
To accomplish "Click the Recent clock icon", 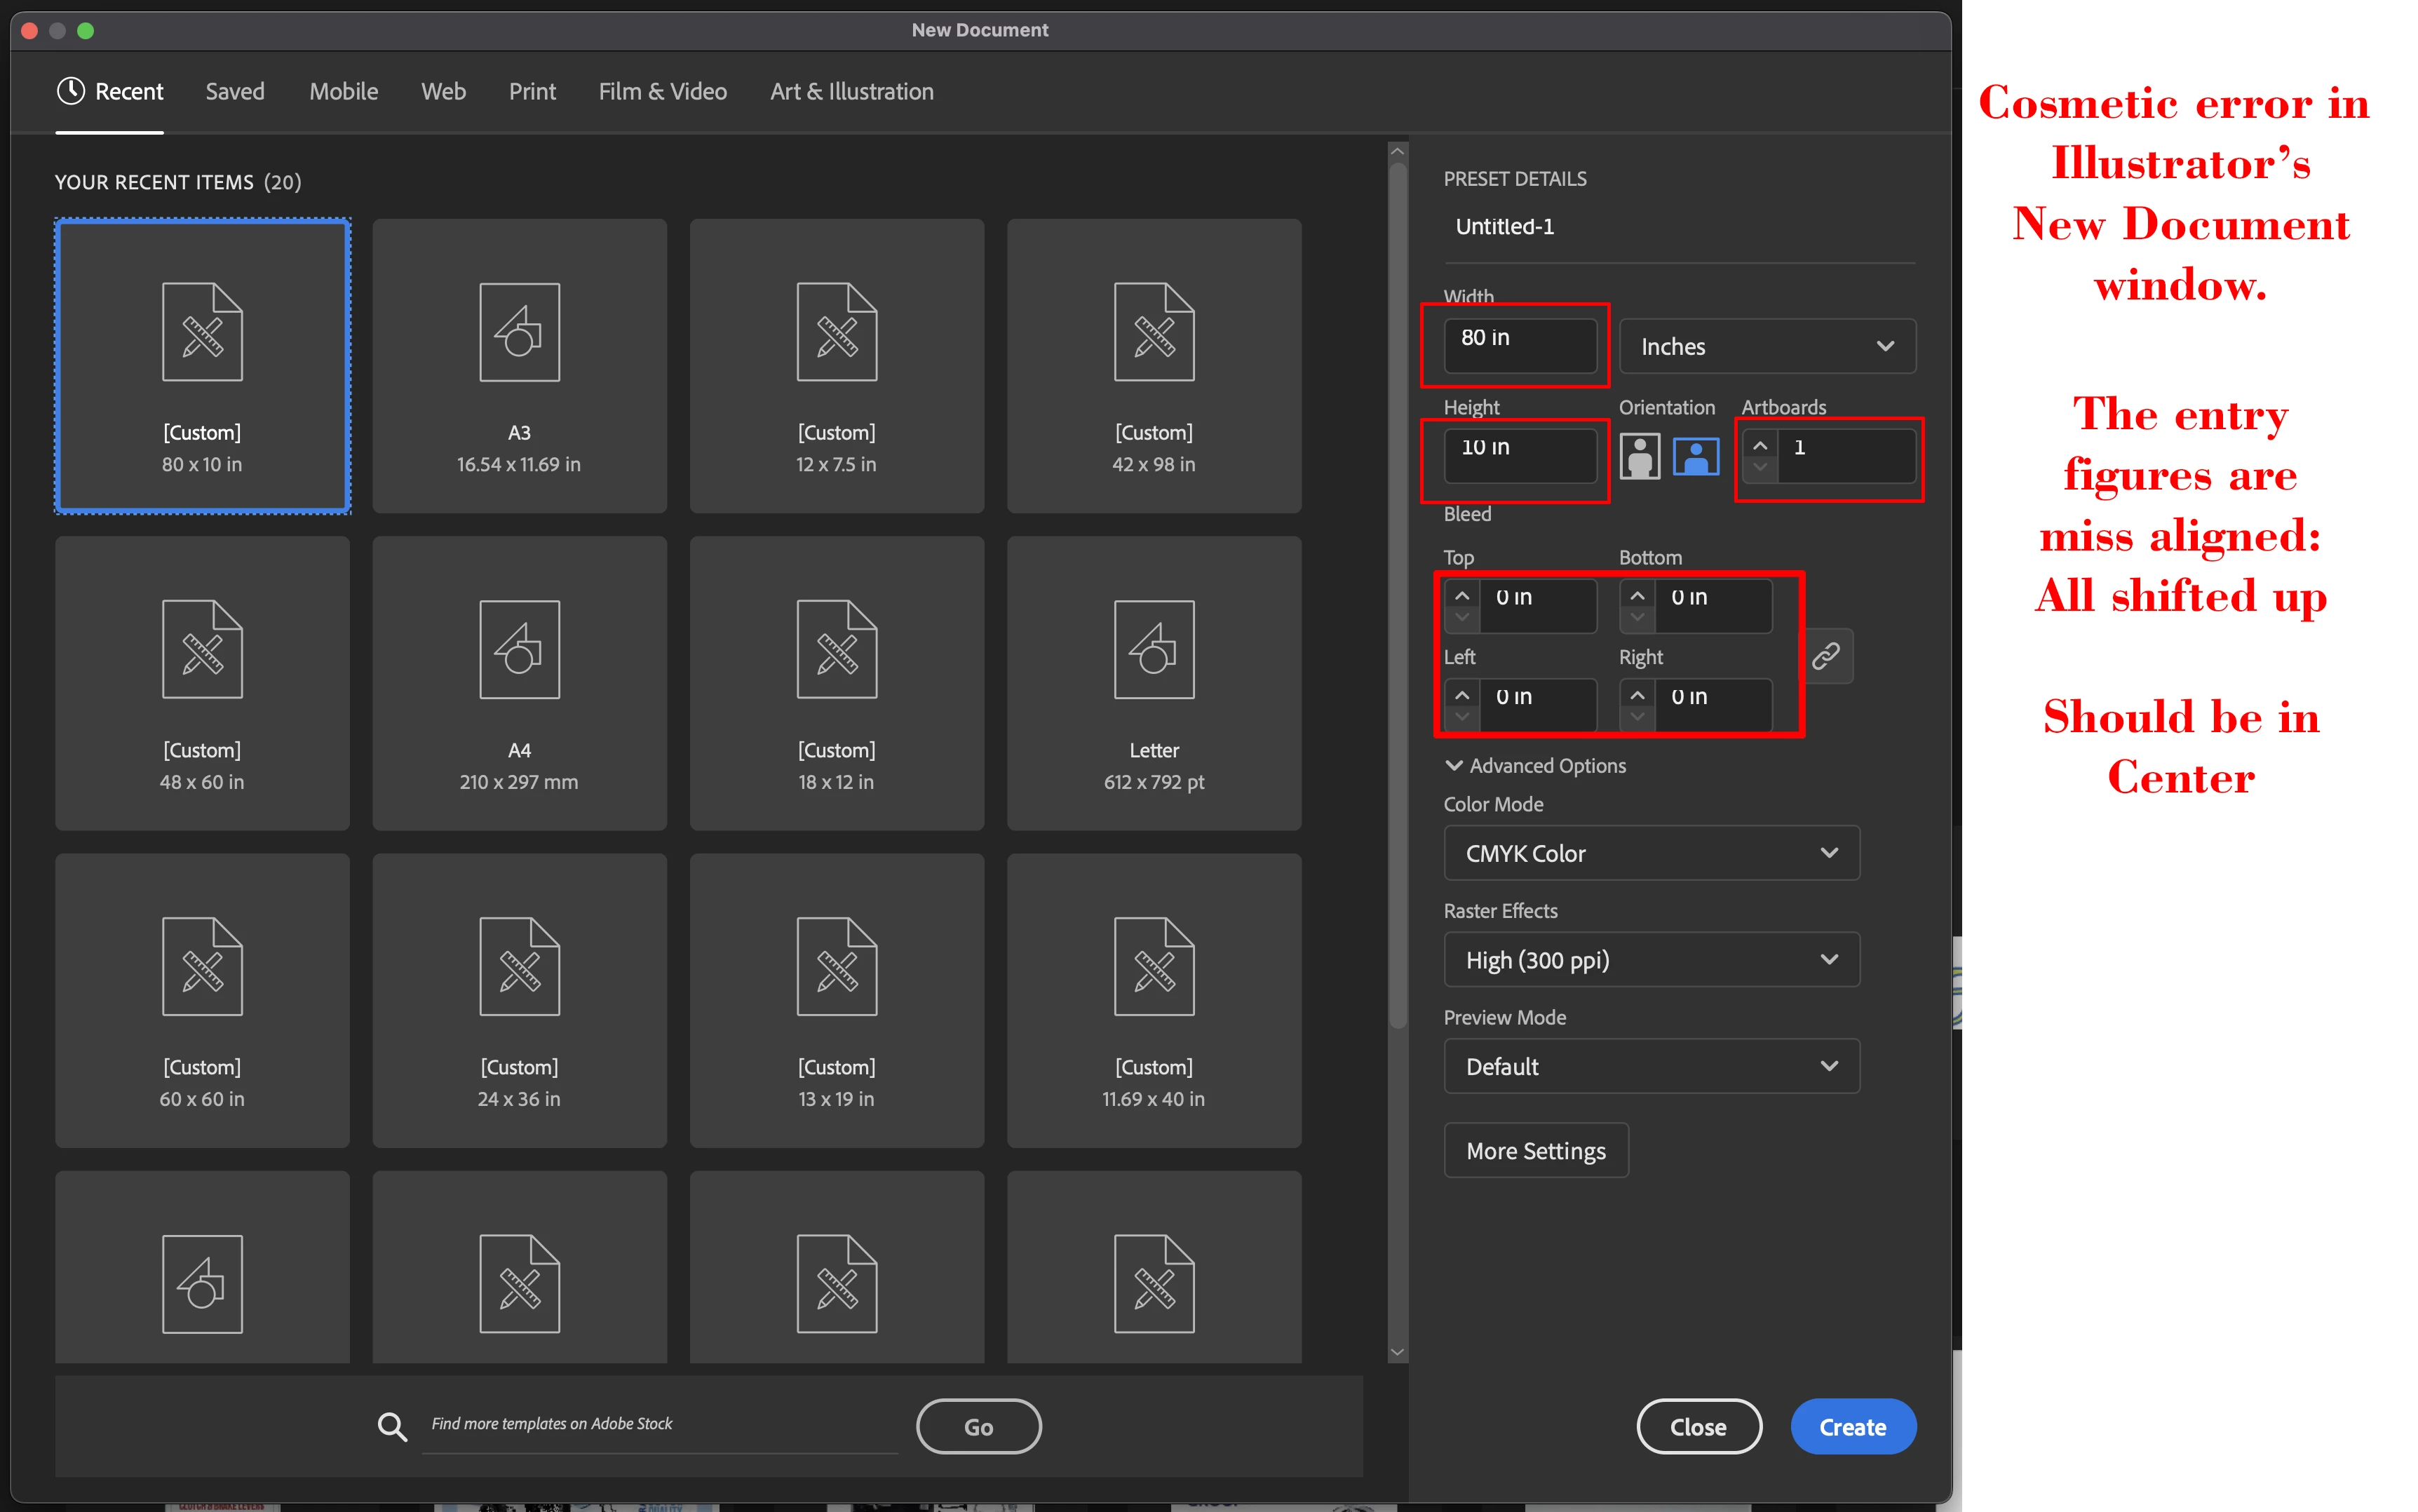I will pyautogui.click(x=70, y=91).
